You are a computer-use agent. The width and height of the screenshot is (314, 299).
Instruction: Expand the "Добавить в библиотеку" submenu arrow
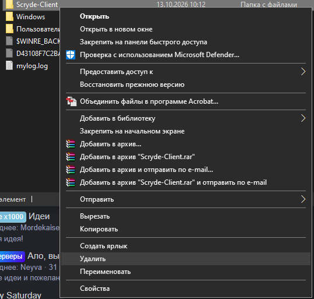303,118
